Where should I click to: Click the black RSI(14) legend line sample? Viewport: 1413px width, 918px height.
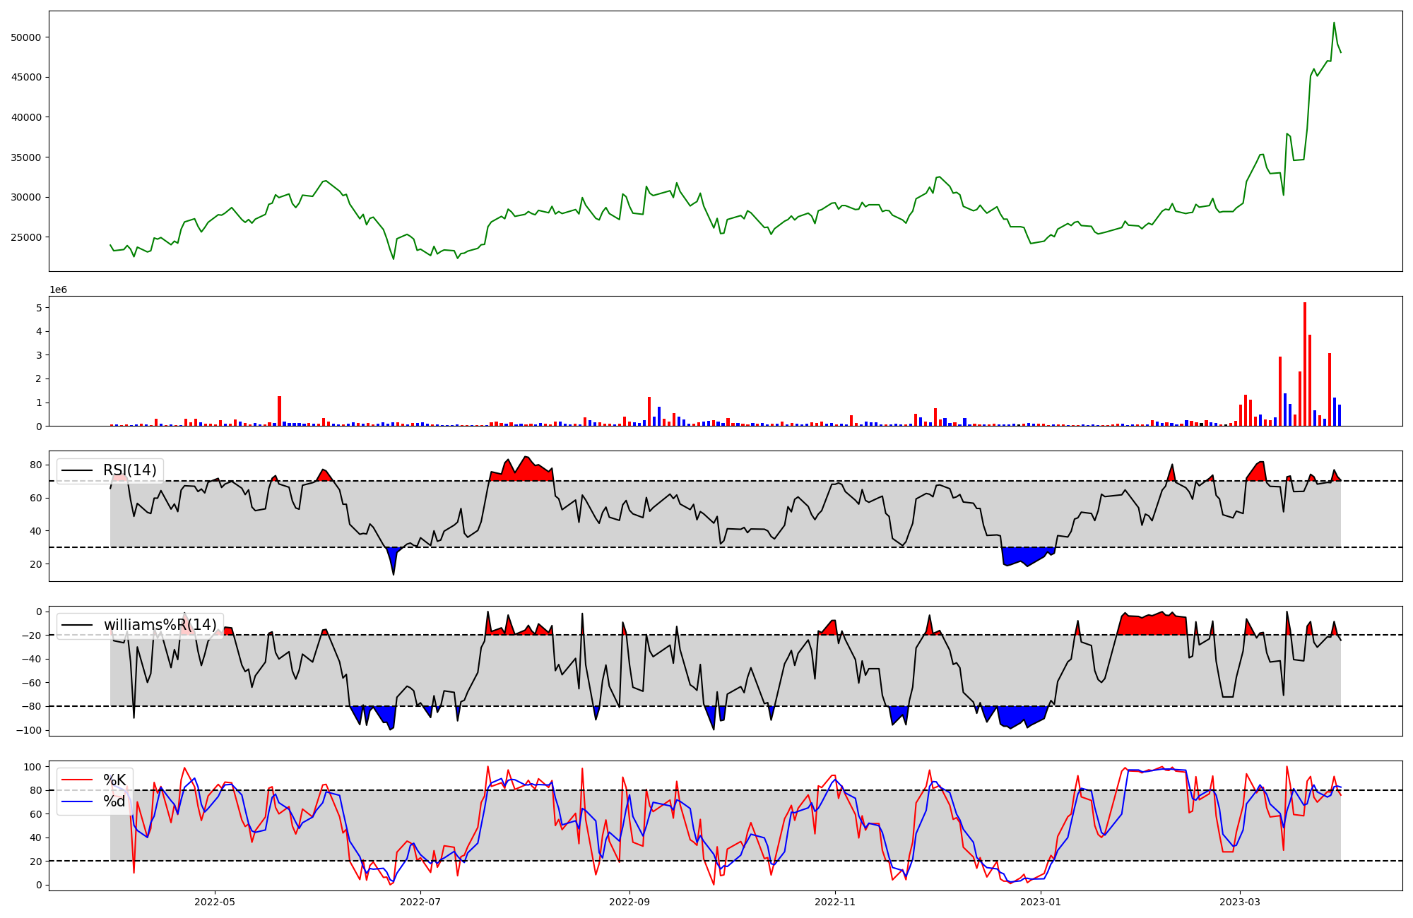coord(77,471)
